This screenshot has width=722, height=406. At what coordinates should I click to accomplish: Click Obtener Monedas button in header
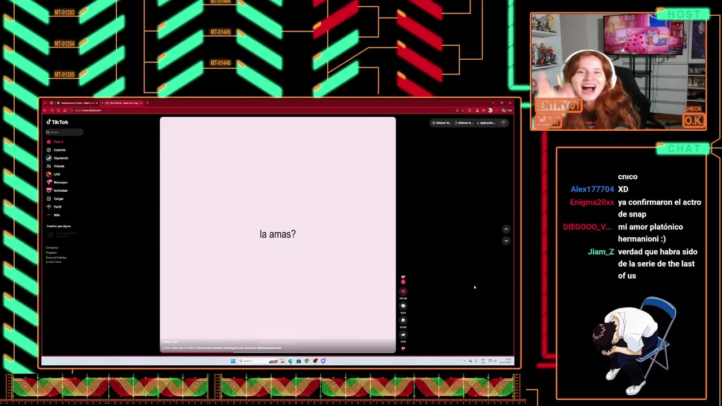pyautogui.click(x=442, y=123)
